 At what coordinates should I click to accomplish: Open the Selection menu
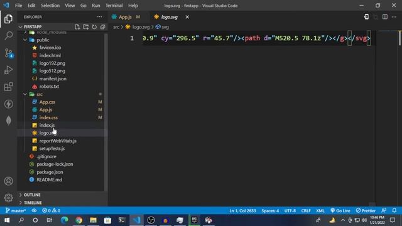(x=50, y=6)
